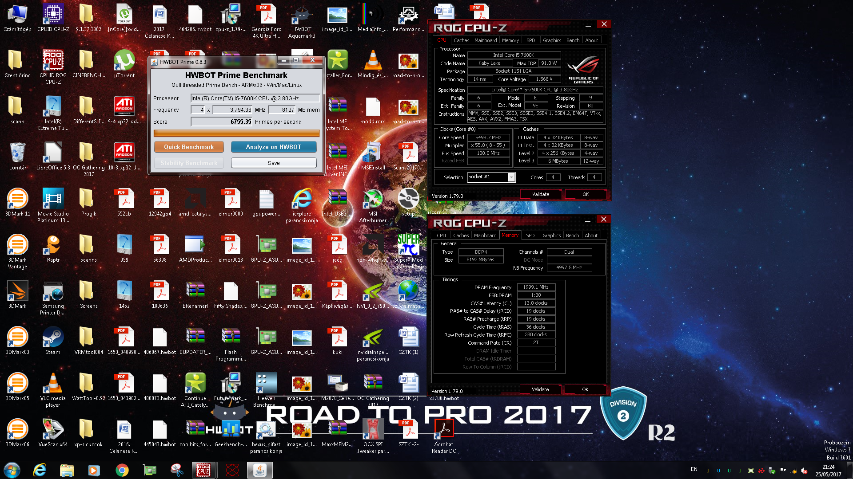This screenshot has width=853, height=479.
Task: Click the Frequency value 3,794.38 field
Action: (233, 110)
